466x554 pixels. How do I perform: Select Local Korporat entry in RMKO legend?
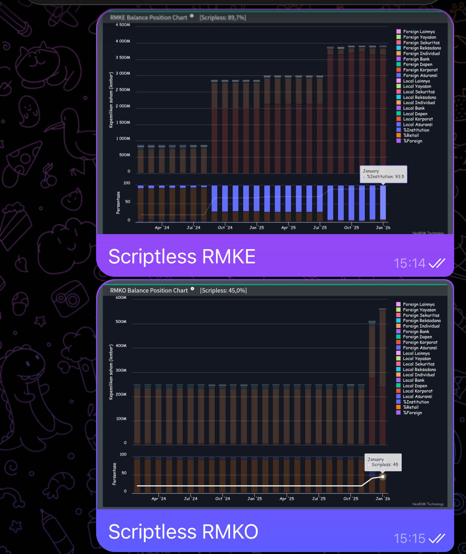click(x=415, y=391)
